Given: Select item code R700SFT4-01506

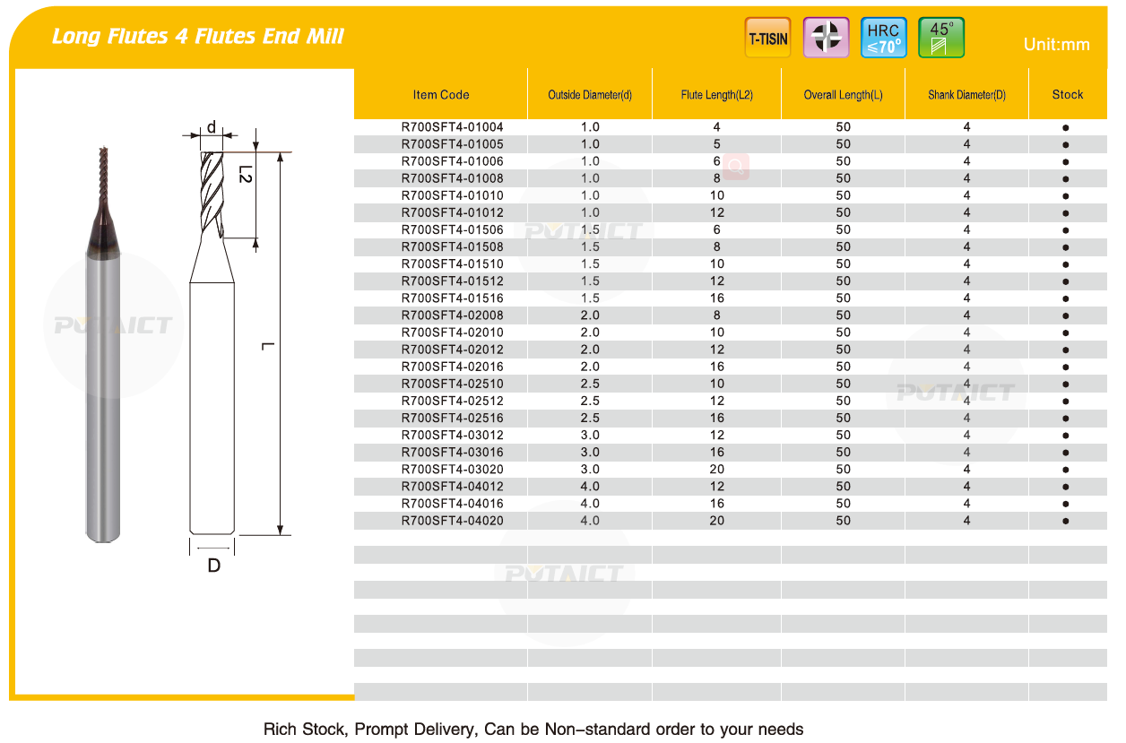Looking at the screenshot, I should pyautogui.click(x=452, y=230).
